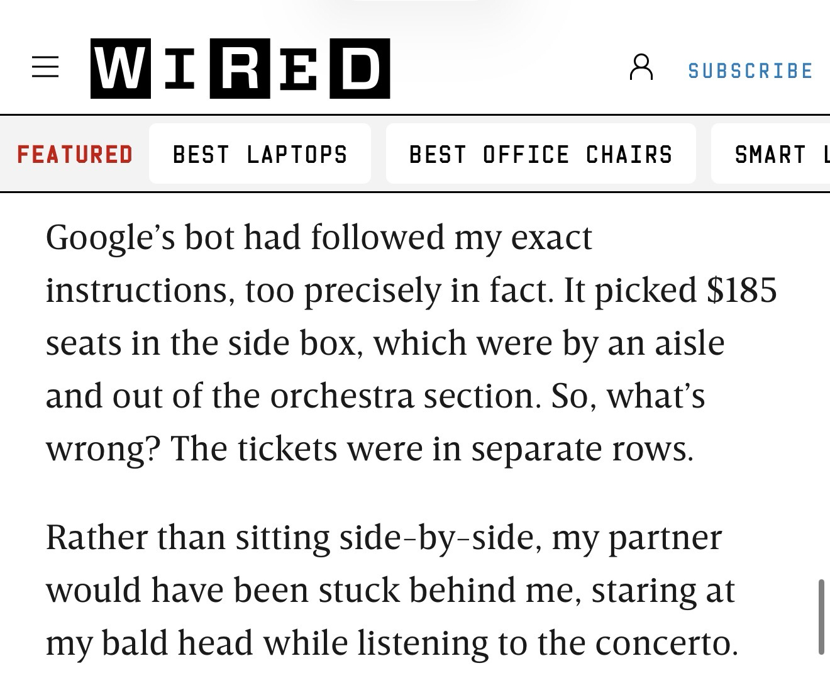Click the "W" block of the logo

(x=121, y=69)
